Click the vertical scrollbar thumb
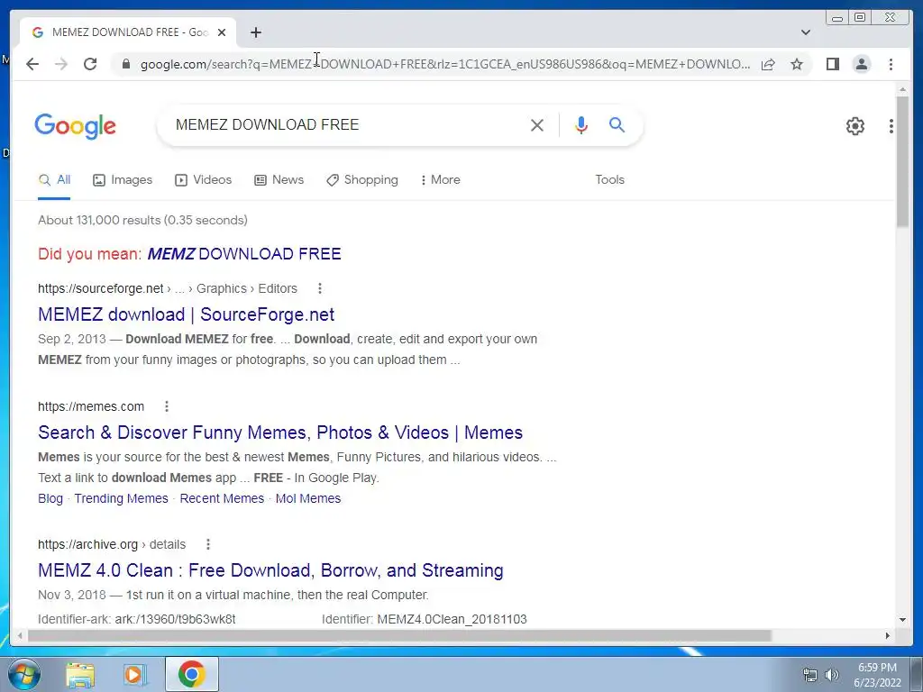923x692 pixels. point(902,162)
